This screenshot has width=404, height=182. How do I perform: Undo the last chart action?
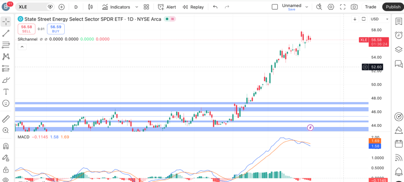click(x=215, y=7)
